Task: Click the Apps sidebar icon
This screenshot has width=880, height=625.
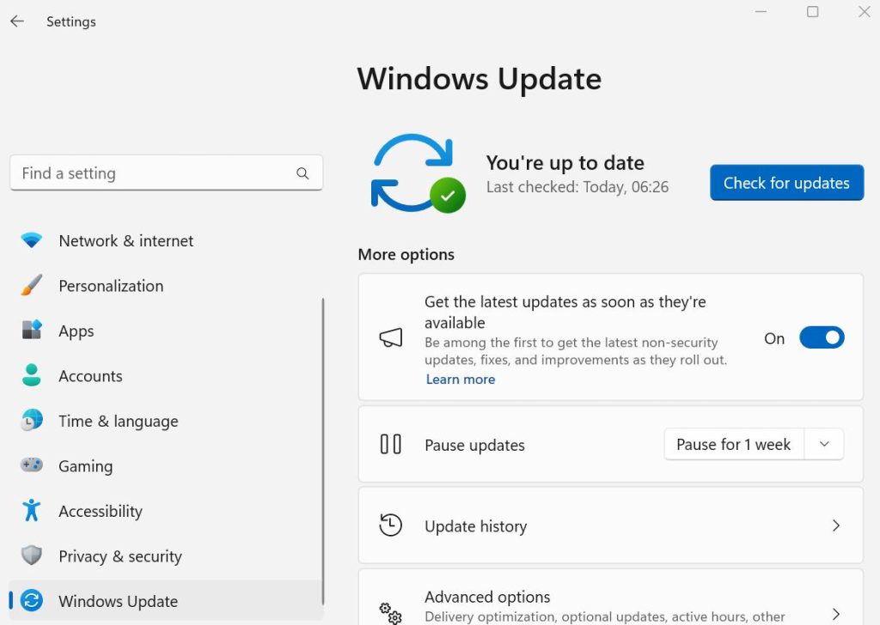Action: coord(32,331)
